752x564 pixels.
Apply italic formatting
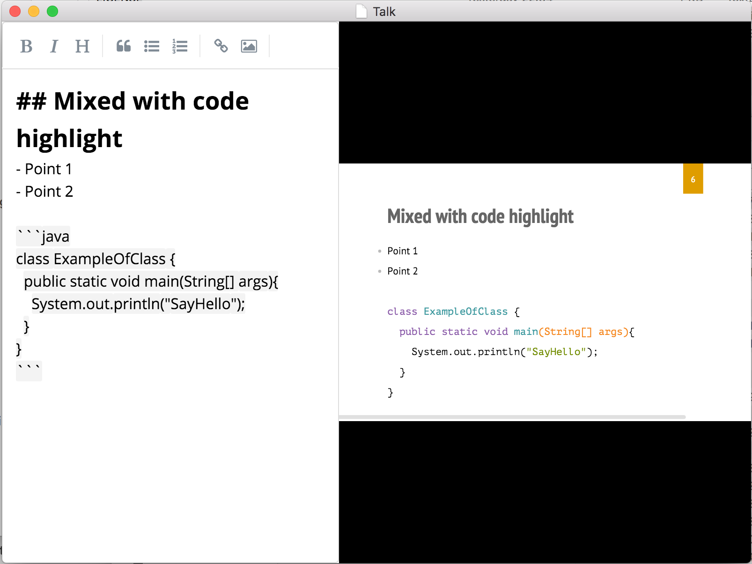tap(54, 46)
